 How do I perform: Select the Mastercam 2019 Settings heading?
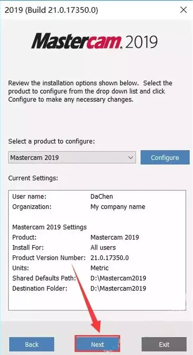tap(50, 227)
